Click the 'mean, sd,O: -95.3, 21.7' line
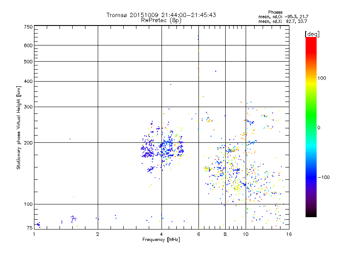The height and width of the screenshot is (255, 340). click(283, 17)
